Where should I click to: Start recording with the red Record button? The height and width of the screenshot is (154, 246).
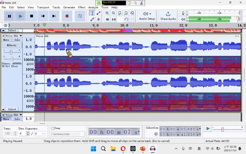tap(67, 16)
